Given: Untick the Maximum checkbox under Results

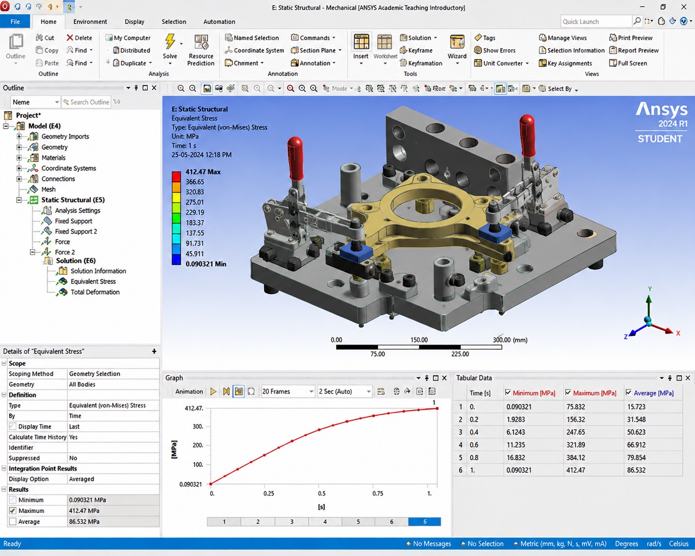Looking at the screenshot, I should [x=13, y=511].
